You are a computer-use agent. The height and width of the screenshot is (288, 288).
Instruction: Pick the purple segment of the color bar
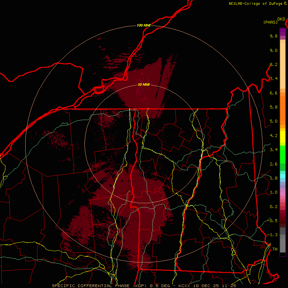coord(283,32)
